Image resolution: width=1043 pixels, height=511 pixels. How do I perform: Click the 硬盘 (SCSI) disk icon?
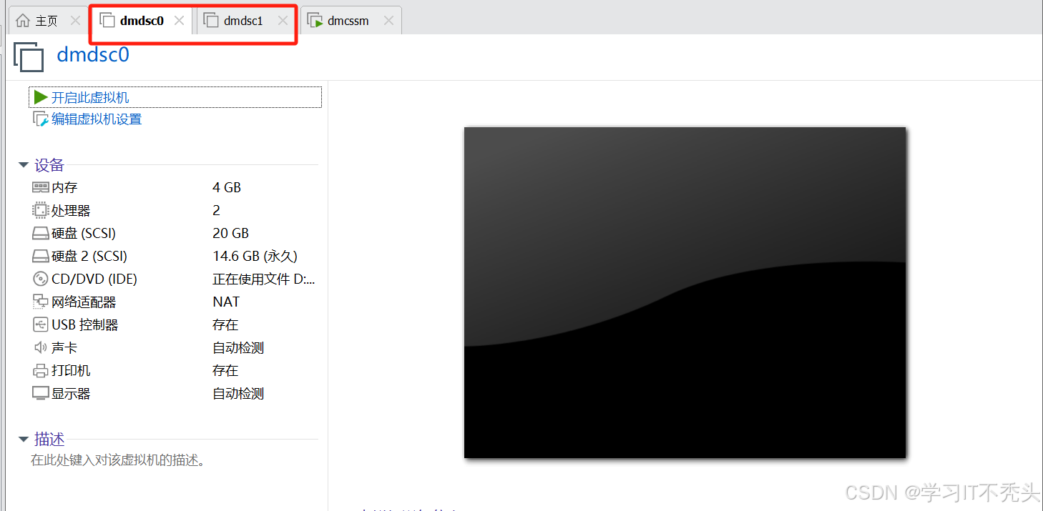click(x=41, y=233)
